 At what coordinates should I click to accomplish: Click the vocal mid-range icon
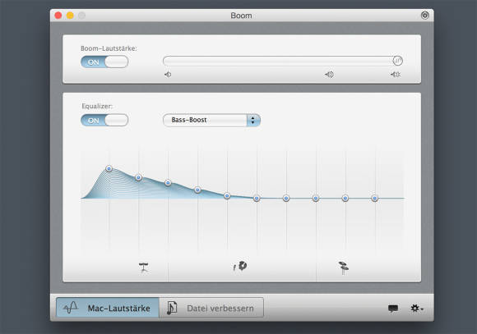240,266
